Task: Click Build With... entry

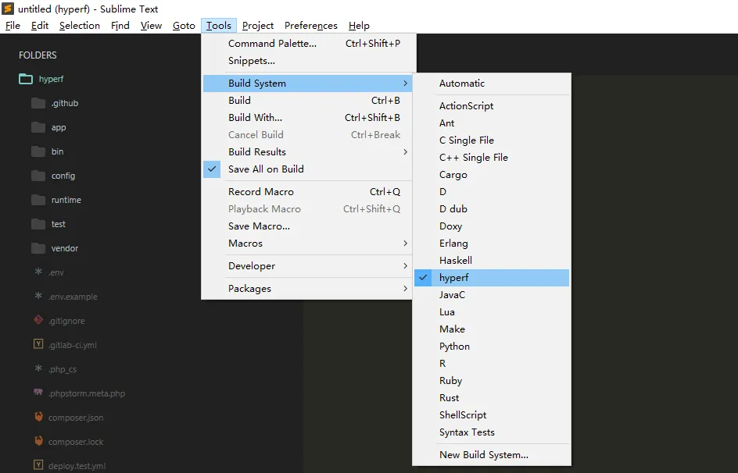Action: pos(307,117)
